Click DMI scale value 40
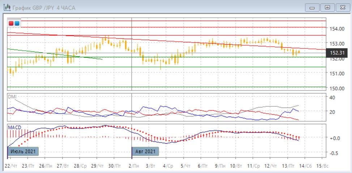352x173 pixels. (332, 97)
